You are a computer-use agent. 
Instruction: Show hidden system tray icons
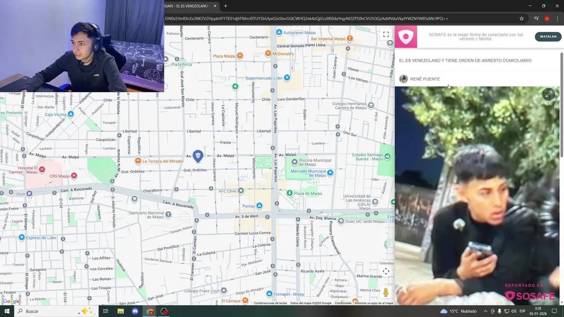(x=486, y=311)
